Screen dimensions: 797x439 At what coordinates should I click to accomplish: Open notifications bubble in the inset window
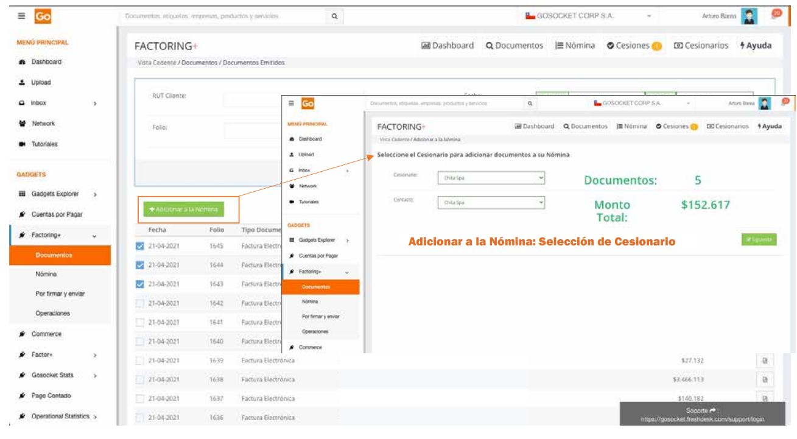tap(785, 102)
